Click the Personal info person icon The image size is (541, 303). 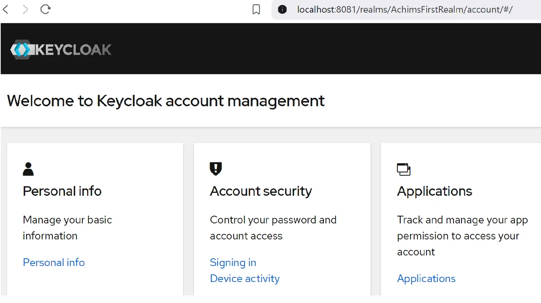coord(28,169)
